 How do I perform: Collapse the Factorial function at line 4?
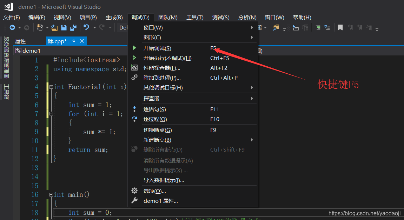pyautogui.click(x=51, y=87)
